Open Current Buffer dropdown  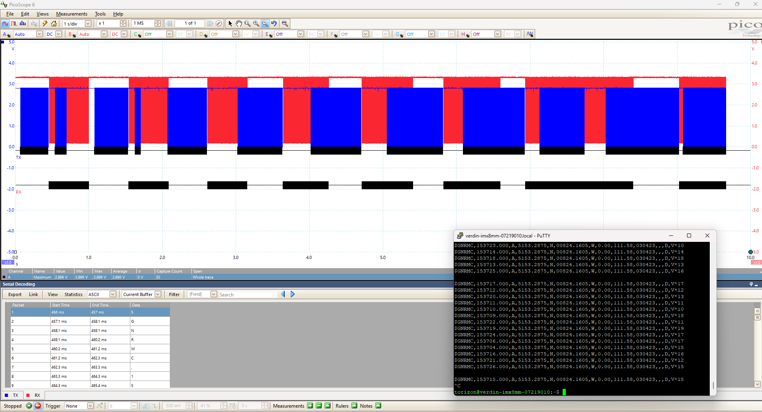[x=158, y=294]
